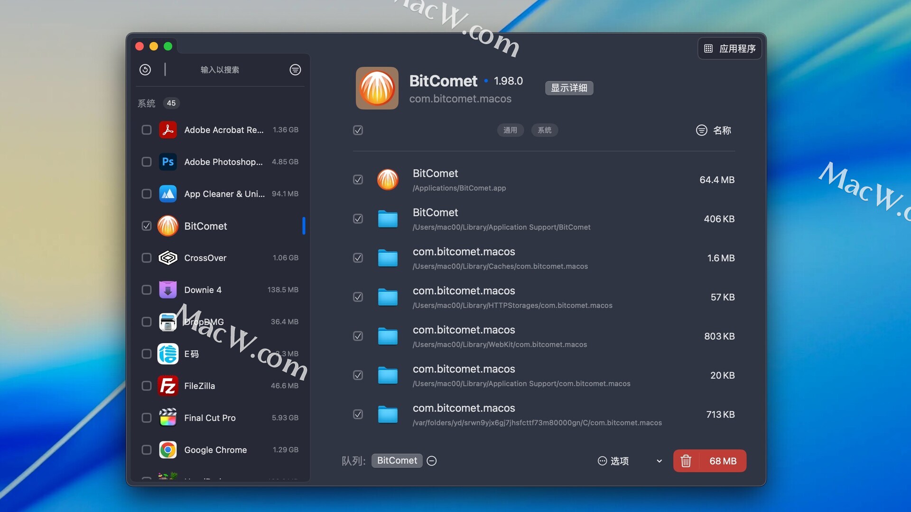
Task: Uncheck the Caches com.bitcomet.macos checkbox
Action: [358, 258]
